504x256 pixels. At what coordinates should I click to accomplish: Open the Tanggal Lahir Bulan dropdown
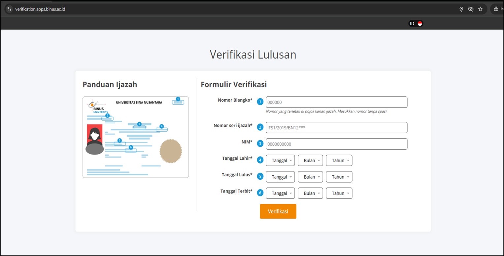[x=310, y=161]
